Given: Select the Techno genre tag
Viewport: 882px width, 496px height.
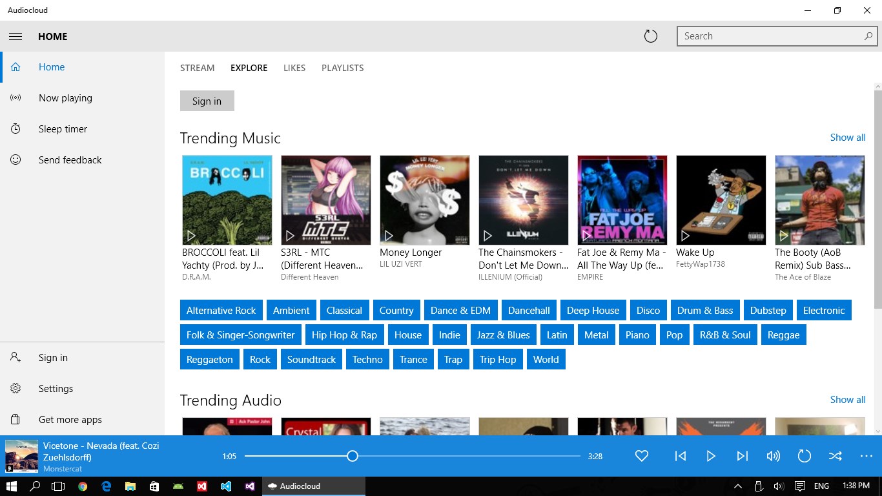Looking at the screenshot, I should (x=367, y=360).
